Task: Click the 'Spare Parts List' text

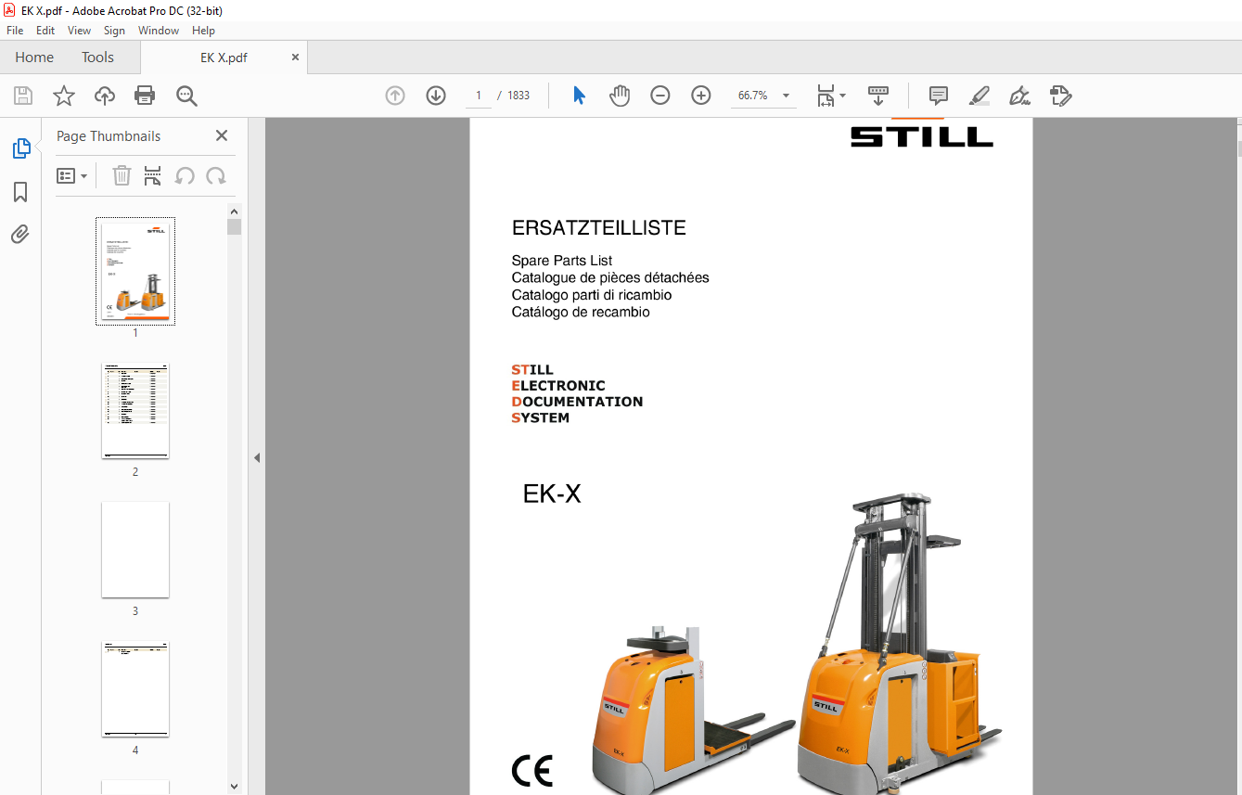Action: pyautogui.click(x=562, y=261)
